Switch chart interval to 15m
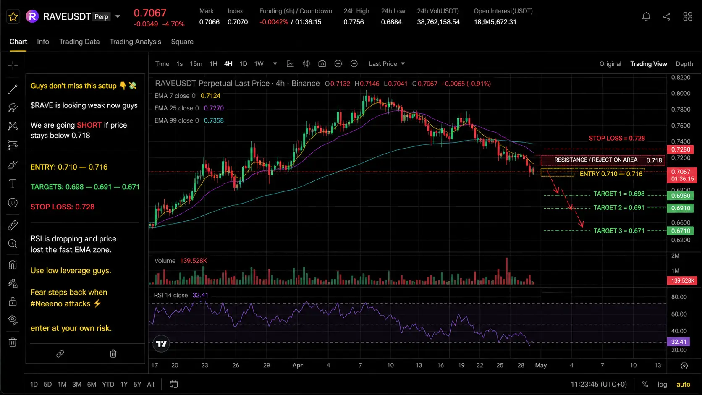The height and width of the screenshot is (395, 702). pyautogui.click(x=196, y=64)
